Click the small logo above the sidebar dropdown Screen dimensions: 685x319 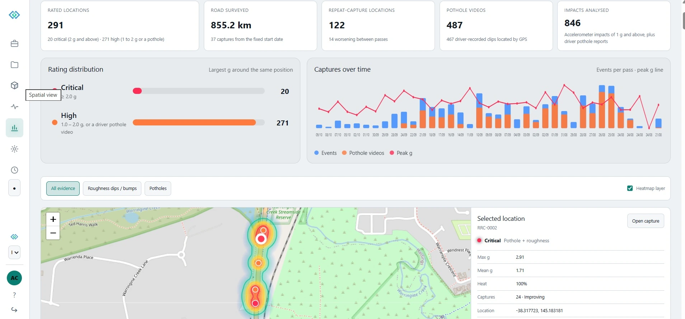[14, 237]
